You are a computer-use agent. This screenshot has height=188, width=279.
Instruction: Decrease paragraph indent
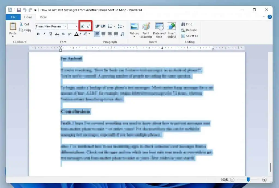97,26
